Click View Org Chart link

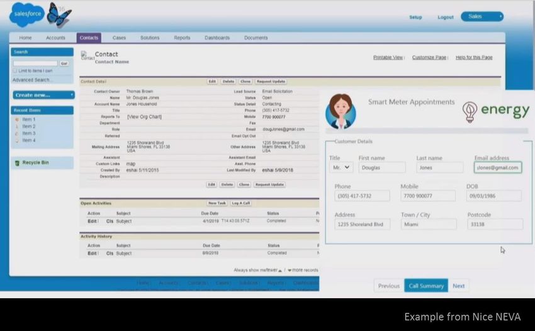pos(144,116)
